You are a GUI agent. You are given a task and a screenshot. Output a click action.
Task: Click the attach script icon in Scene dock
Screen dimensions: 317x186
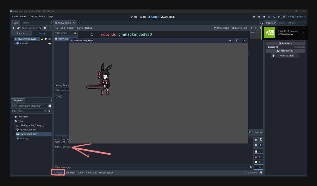45,28
